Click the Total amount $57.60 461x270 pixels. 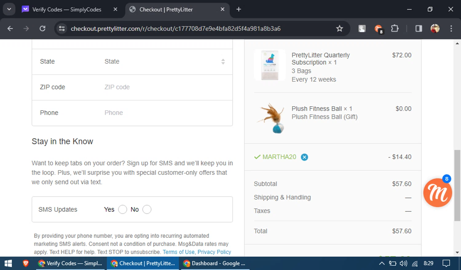point(402,231)
